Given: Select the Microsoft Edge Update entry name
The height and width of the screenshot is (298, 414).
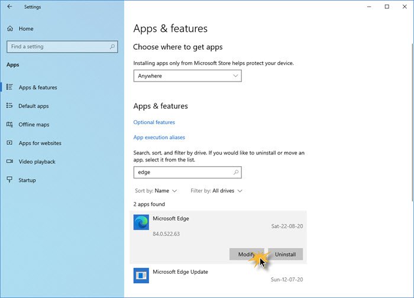Looking at the screenshot, I should [180, 272].
